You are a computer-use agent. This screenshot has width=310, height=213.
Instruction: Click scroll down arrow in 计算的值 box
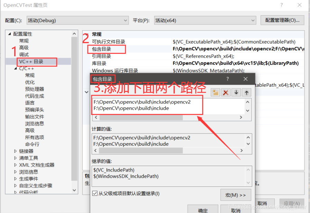coord(248,144)
